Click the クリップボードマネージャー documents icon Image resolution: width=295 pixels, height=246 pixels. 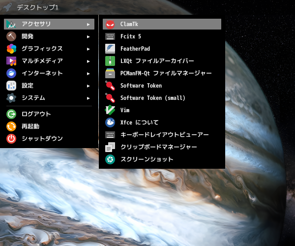click(x=110, y=147)
